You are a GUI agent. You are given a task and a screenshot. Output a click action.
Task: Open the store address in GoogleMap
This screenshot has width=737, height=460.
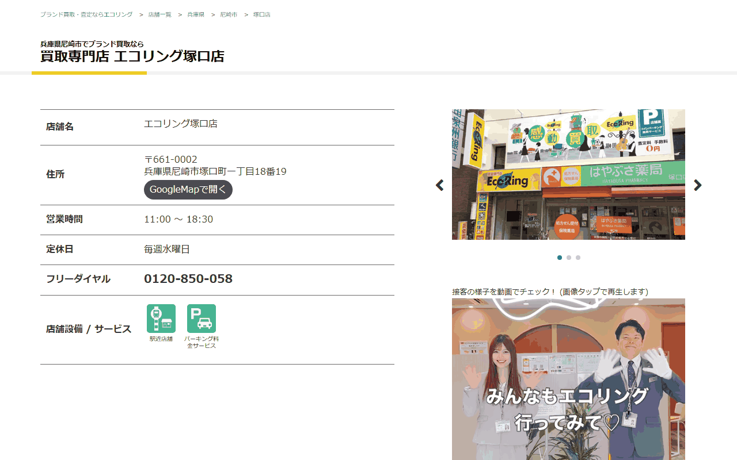(x=188, y=190)
